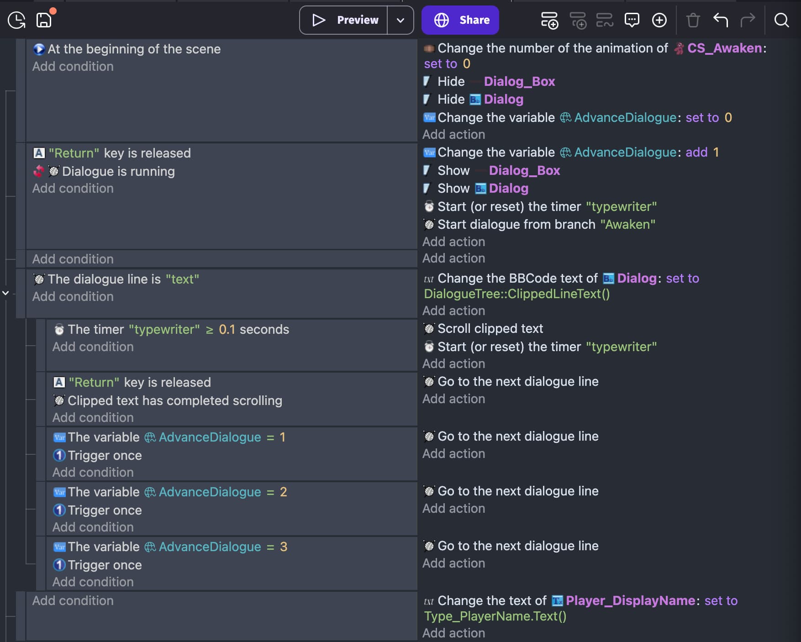Click the purple Share button
The width and height of the screenshot is (801, 642).
(460, 20)
